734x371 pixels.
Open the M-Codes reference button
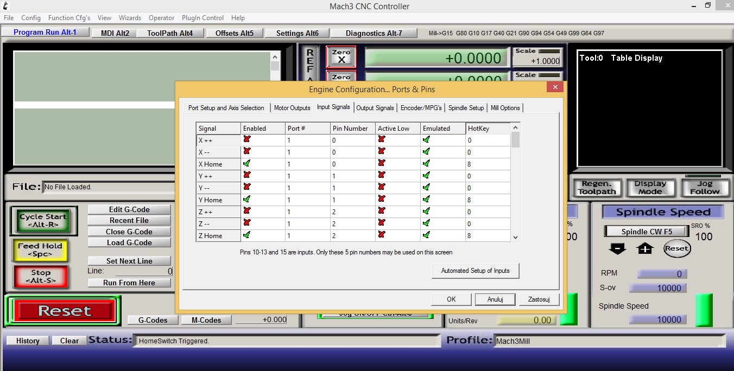(206, 320)
